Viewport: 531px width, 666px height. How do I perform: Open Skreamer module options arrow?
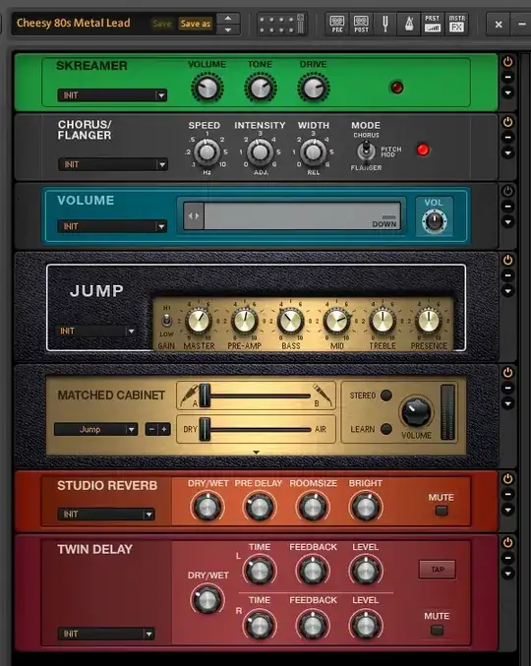[507, 92]
